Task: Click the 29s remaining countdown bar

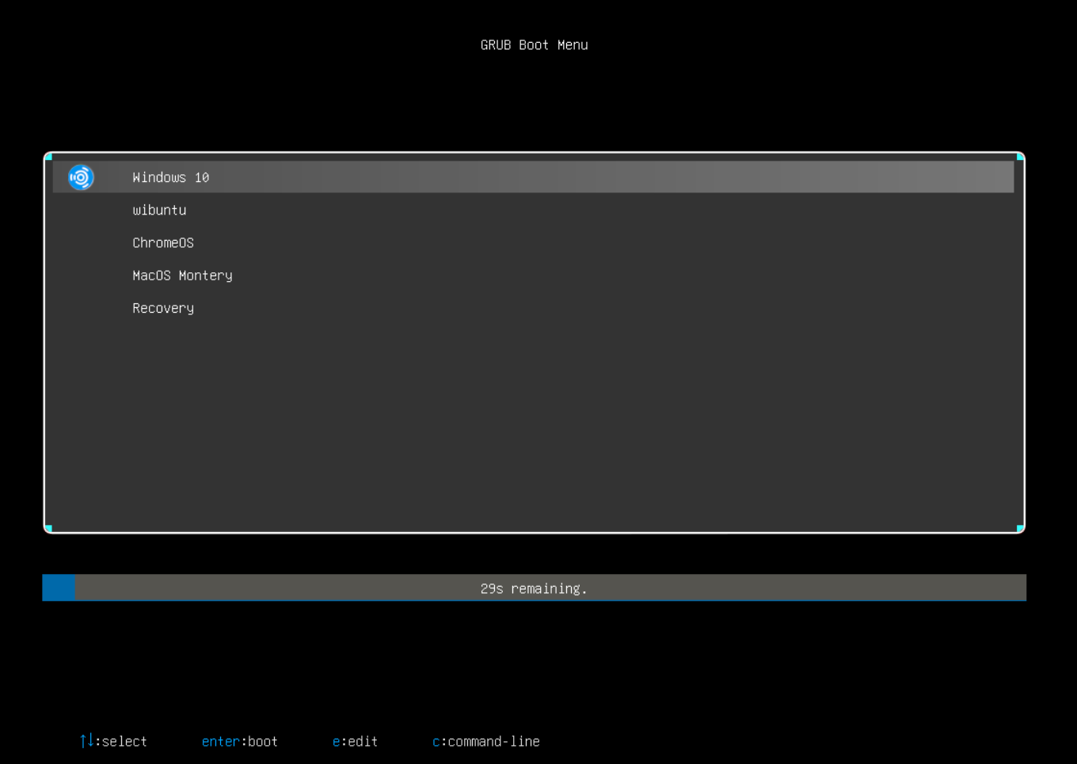Action: click(534, 587)
